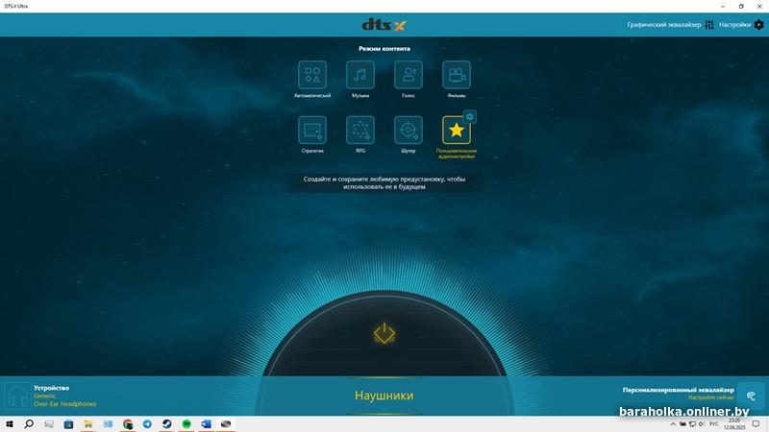Screen dimensions: 769x432
Task: Activate the Стратегия game mode icon
Action: click(x=311, y=130)
